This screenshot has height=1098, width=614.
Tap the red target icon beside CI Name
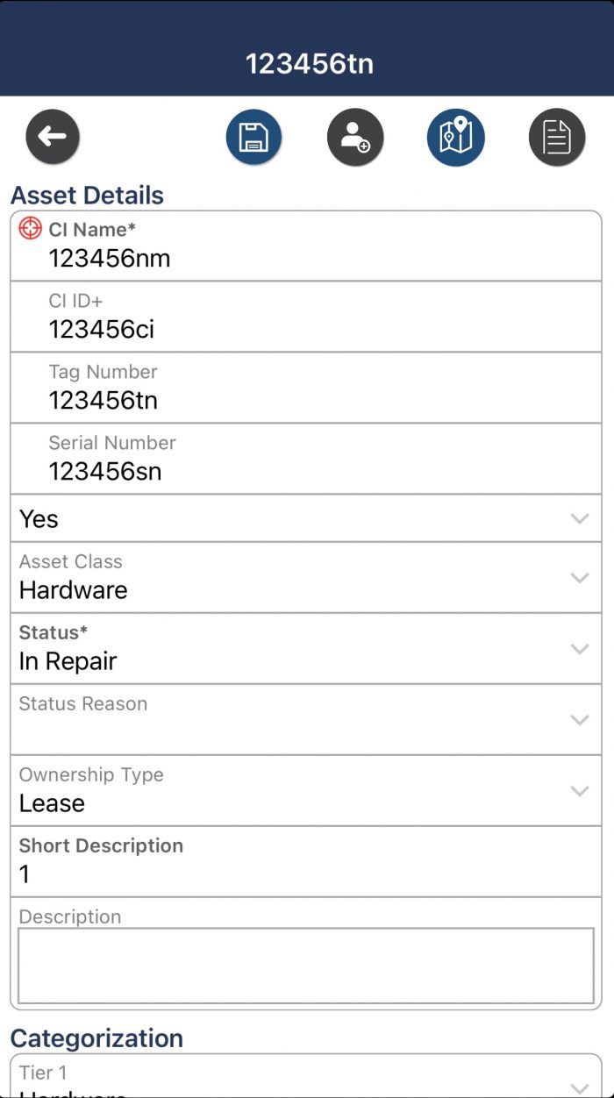[31, 229]
